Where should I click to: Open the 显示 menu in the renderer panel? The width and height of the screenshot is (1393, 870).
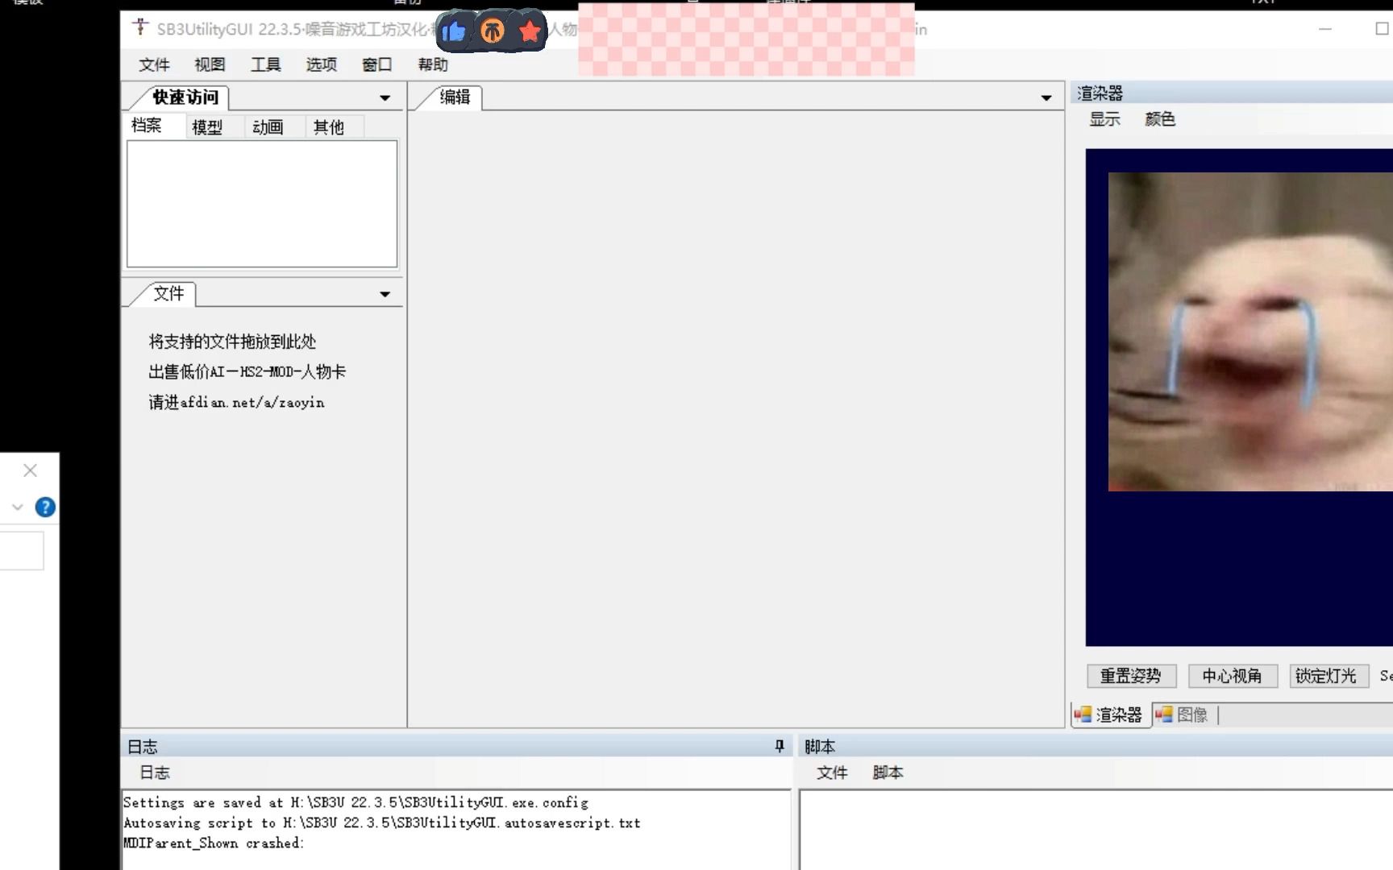pos(1105,118)
